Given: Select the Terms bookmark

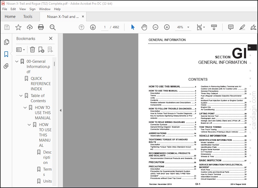Looking at the screenshot, I should (x=47, y=172).
